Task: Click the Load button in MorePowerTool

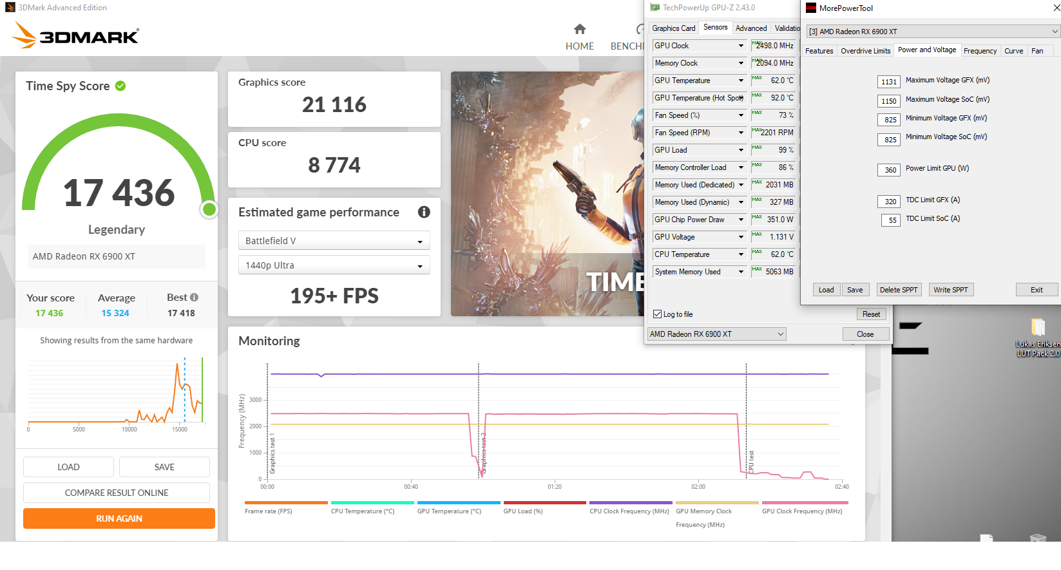Action: click(826, 290)
